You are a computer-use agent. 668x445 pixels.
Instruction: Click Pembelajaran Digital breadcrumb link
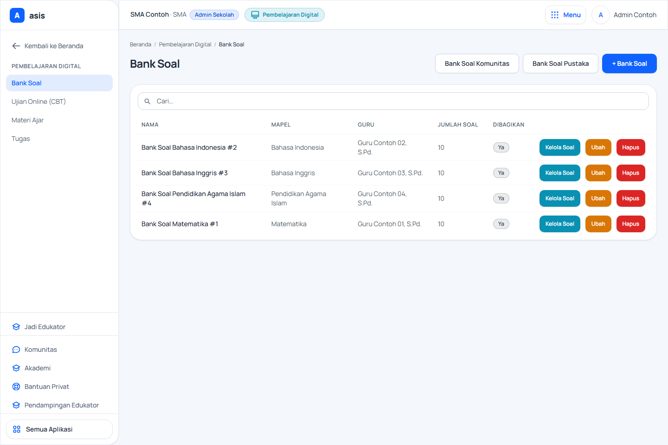[185, 44]
